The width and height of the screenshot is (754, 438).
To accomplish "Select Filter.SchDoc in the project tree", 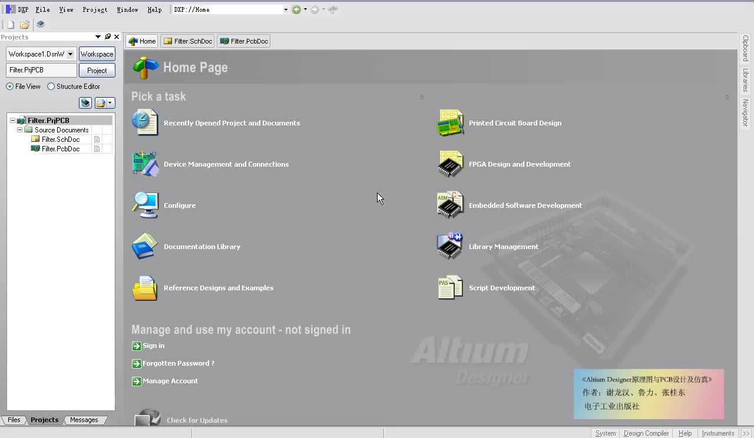I will click(61, 140).
